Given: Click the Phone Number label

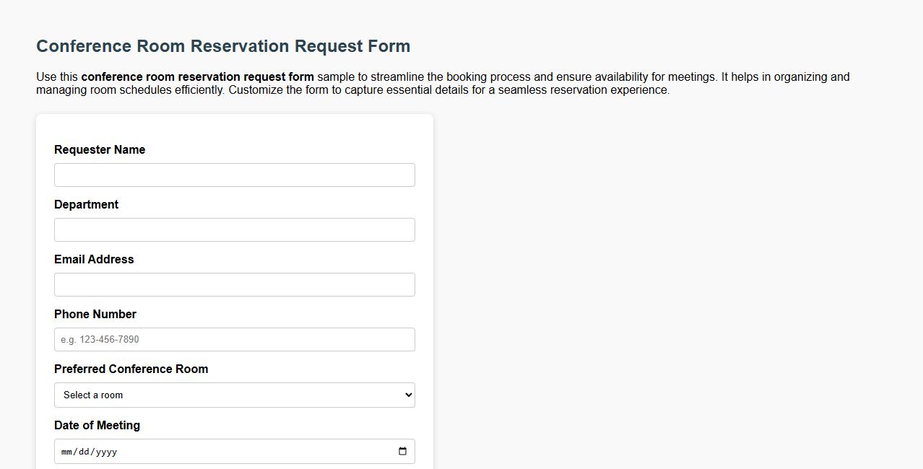Looking at the screenshot, I should (95, 314).
